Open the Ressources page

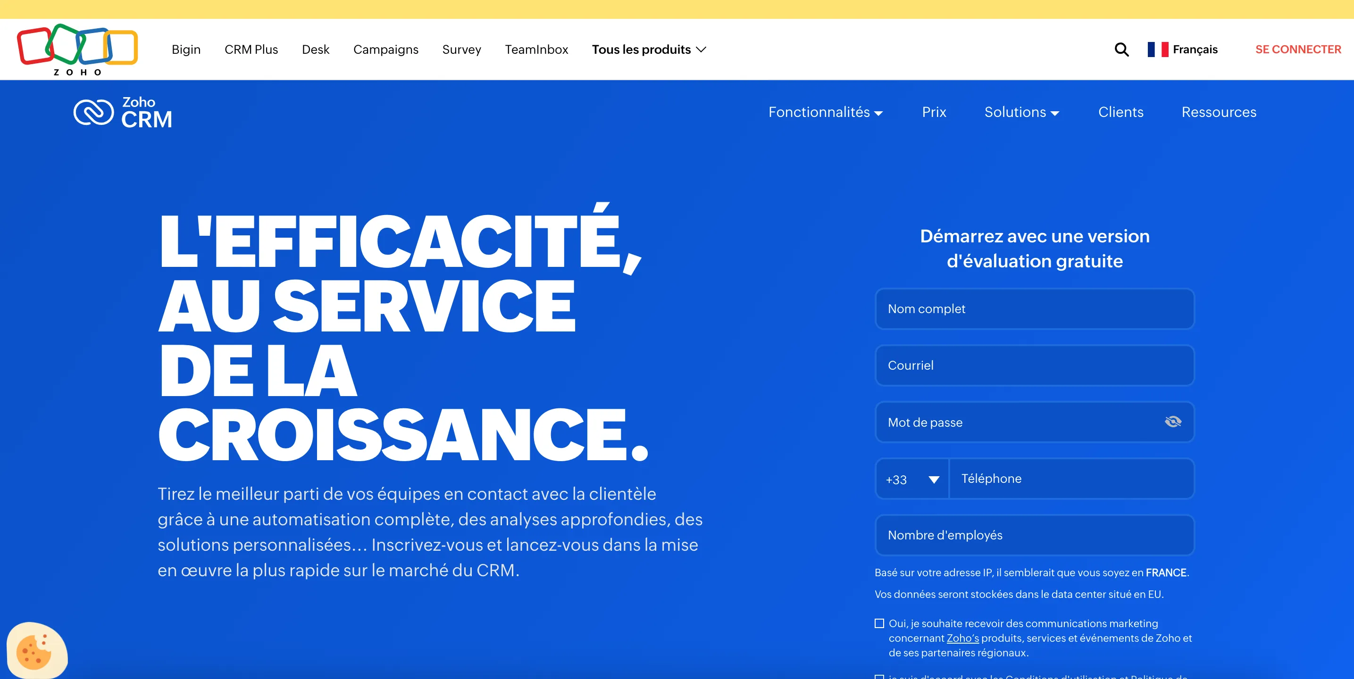[x=1219, y=112]
